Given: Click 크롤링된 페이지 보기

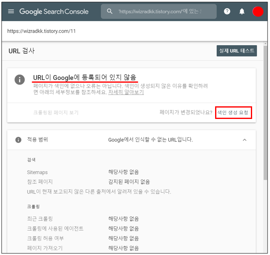Looking at the screenshot, I should click(x=56, y=112).
